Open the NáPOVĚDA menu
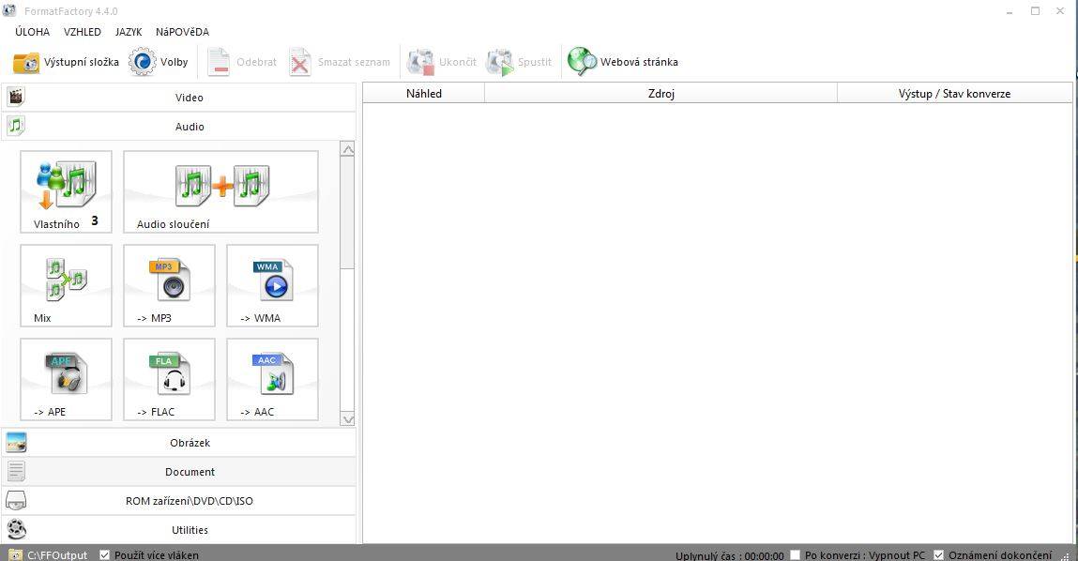This screenshot has height=561, width=1078. tap(182, 32)
